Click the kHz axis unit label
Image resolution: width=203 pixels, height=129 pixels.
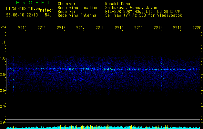point(3,26)
